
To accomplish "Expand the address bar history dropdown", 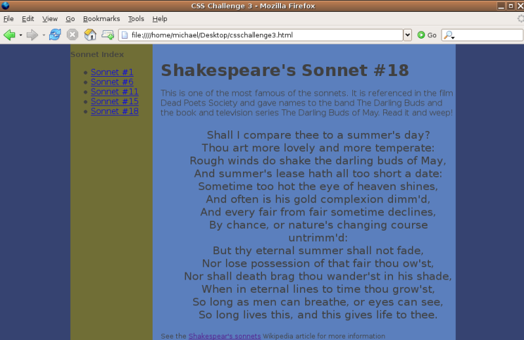I will (407, 35).
